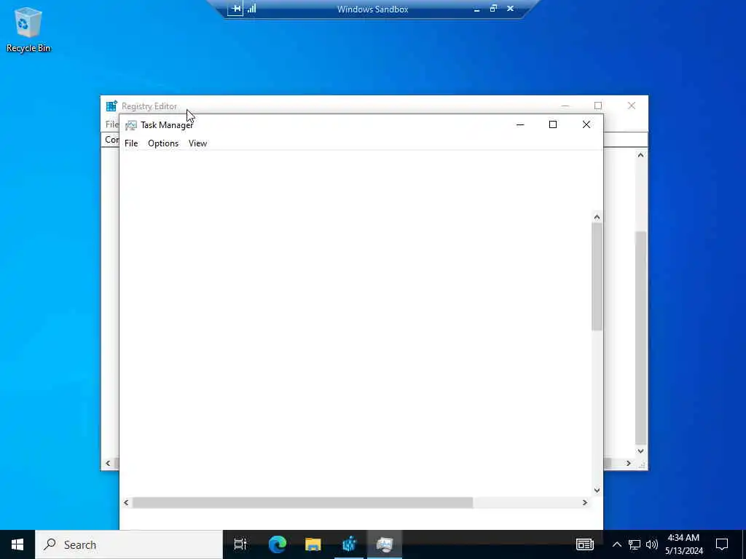Click Task Manager vertical scrollbar thumb
The height and width of the screenshot is (559, 746).
pyautogui.click(x=597, y=276)
